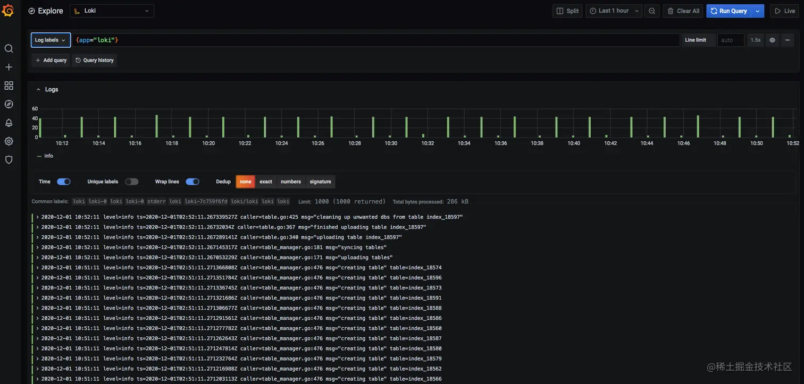Expand log row msg="syncing tables"
The image size is (804, 384).
click(x=37, y=247)
